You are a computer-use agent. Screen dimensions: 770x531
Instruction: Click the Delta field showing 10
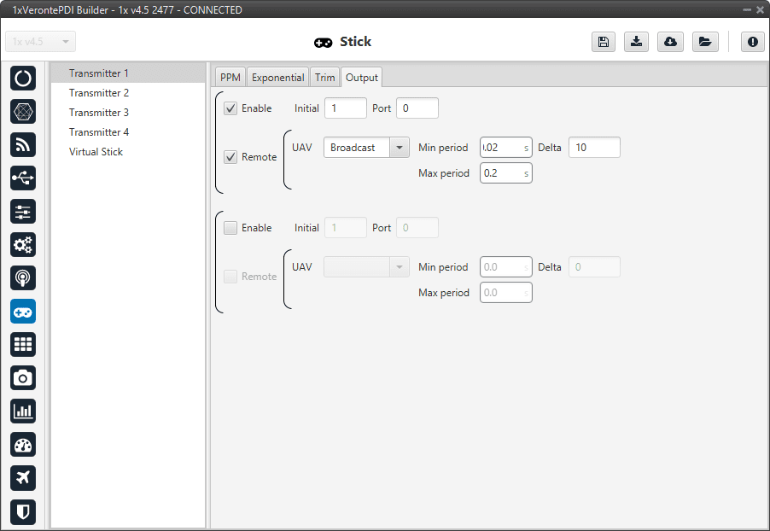[594, 148]
